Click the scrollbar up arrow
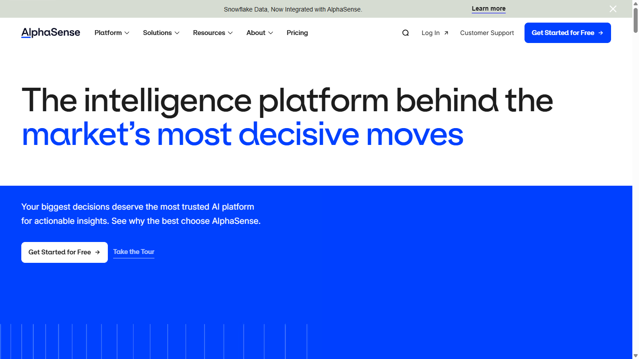 point(635,3)
